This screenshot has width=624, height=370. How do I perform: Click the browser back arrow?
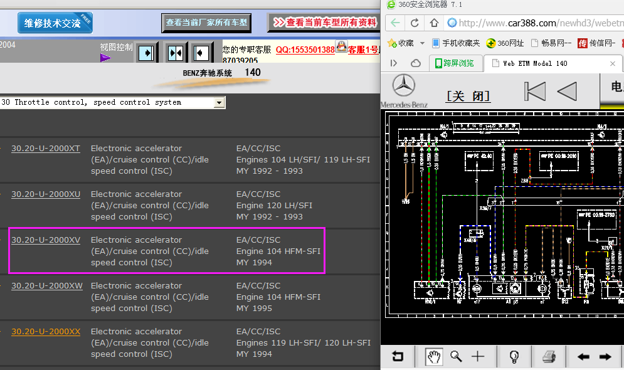(x=395, y=23)
